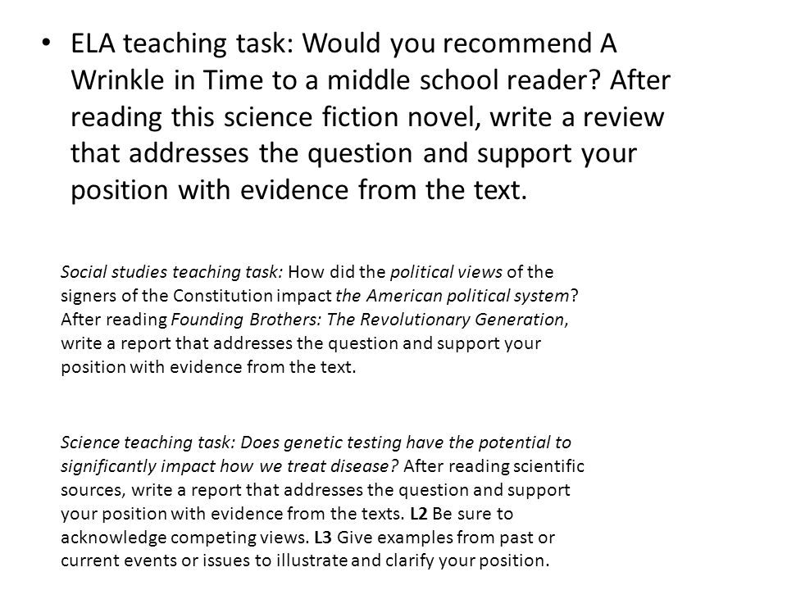Click the italic words 'political views'

pos(446,272)
